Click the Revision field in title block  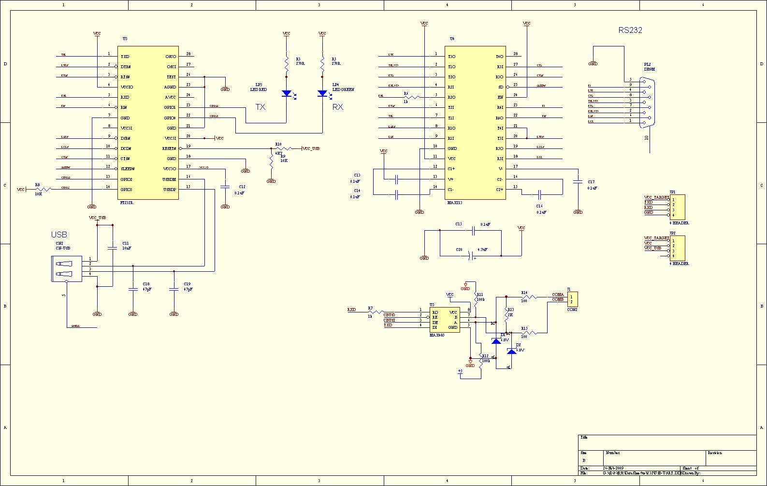click(x=731, y=458)
